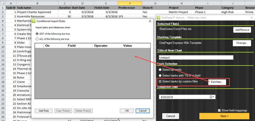This screenshot has height=121, width=255.
Task: Click Delete Rule(s) button
Action: tap(83, 111)
